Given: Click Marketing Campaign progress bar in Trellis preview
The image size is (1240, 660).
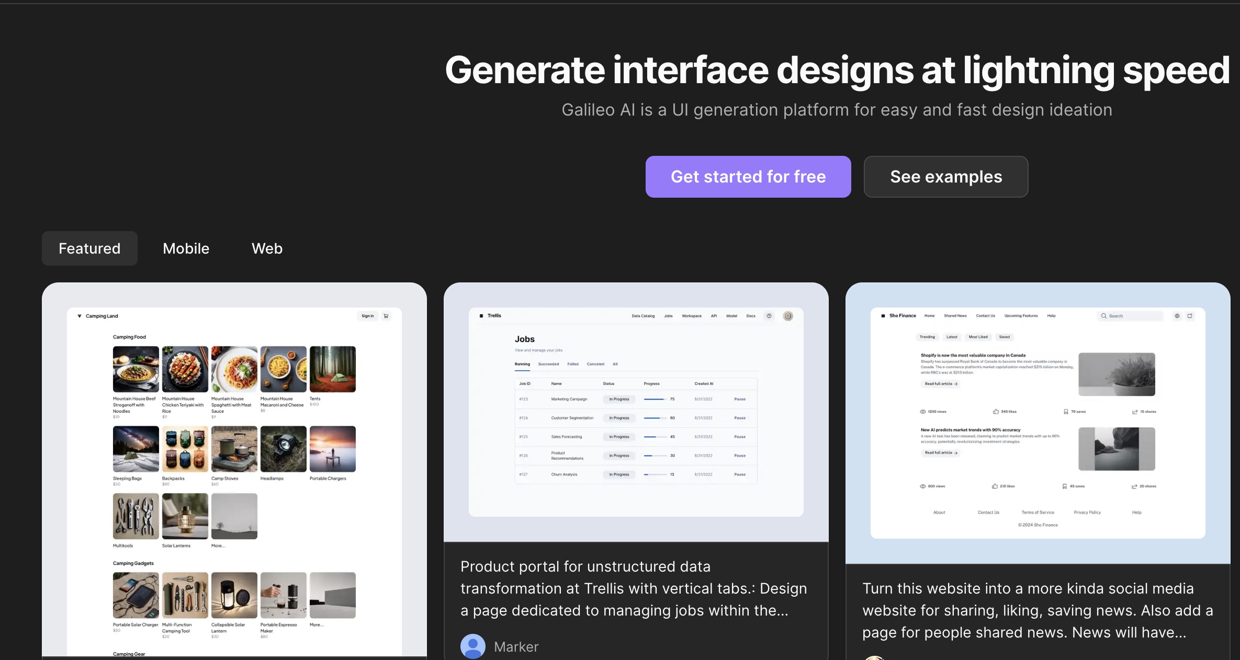Looking at the screenshot, I should tap(655, 399).
